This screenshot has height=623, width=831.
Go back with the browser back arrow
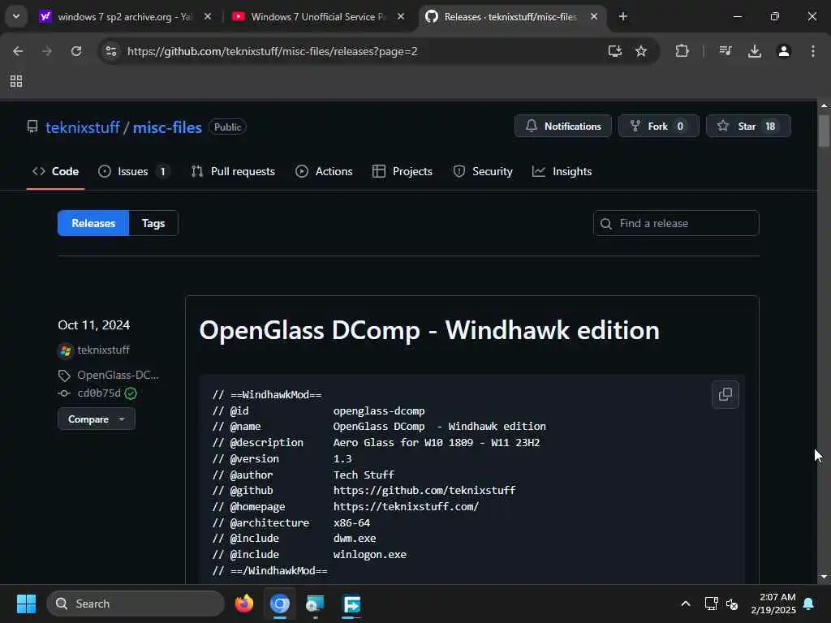(x=18, y=51)
